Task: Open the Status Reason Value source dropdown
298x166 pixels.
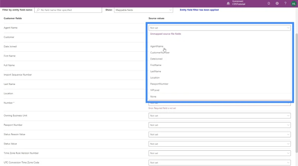Action: (219, 134)
